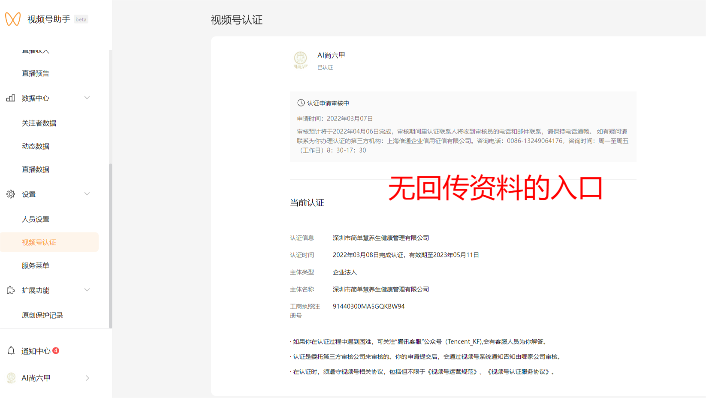Collapse the 设置 section chevron
Viewport: 706px width, 398px height.
pyautogui.click(x=87, y=194)
